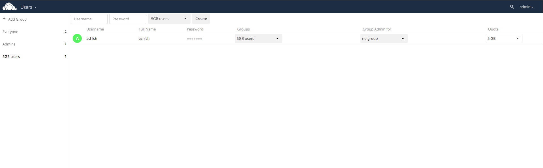This screenshot has height=168, width=543.
Task: Select the 5GB users sidebar group
Action: coord(11,56)
